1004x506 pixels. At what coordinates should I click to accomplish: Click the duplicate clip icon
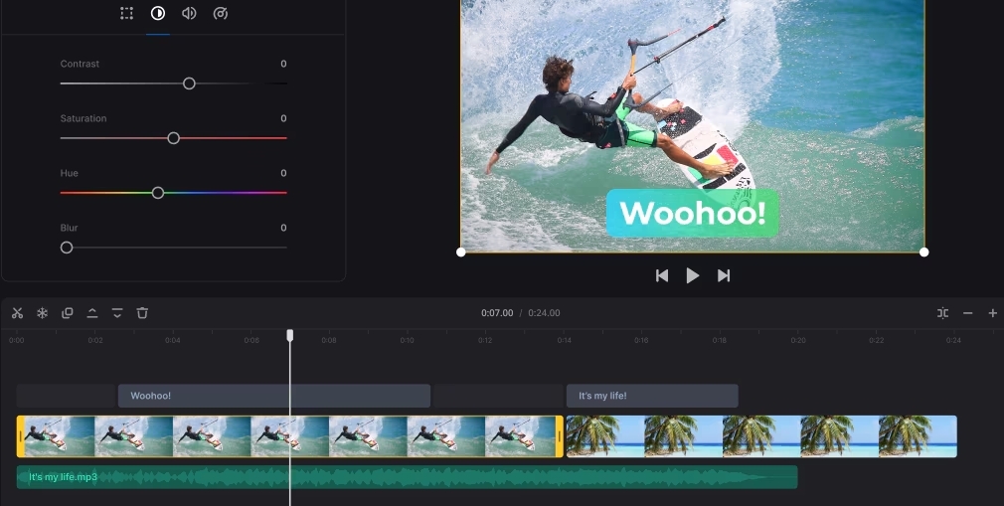point(68,313)
